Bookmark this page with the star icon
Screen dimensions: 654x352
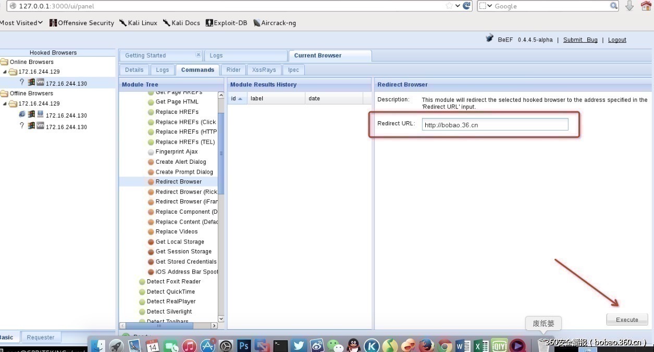449,6
